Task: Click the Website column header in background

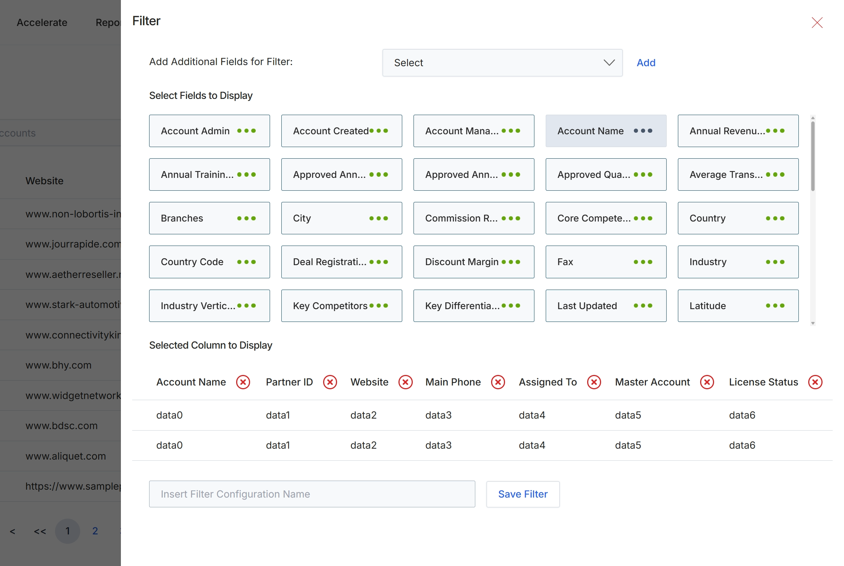Action: click(x=44, y=181)
